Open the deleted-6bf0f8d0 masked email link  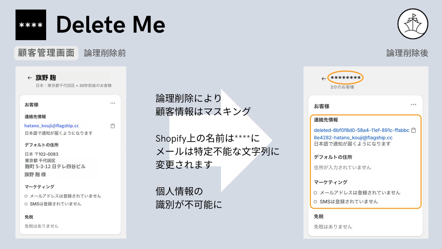361,130
